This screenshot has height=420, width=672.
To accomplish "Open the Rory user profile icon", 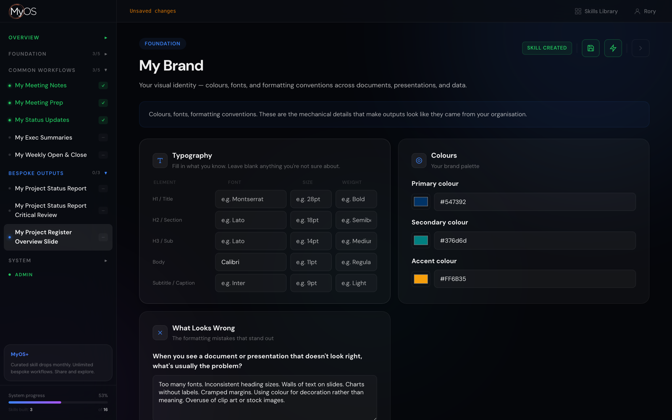I will 637,11.
